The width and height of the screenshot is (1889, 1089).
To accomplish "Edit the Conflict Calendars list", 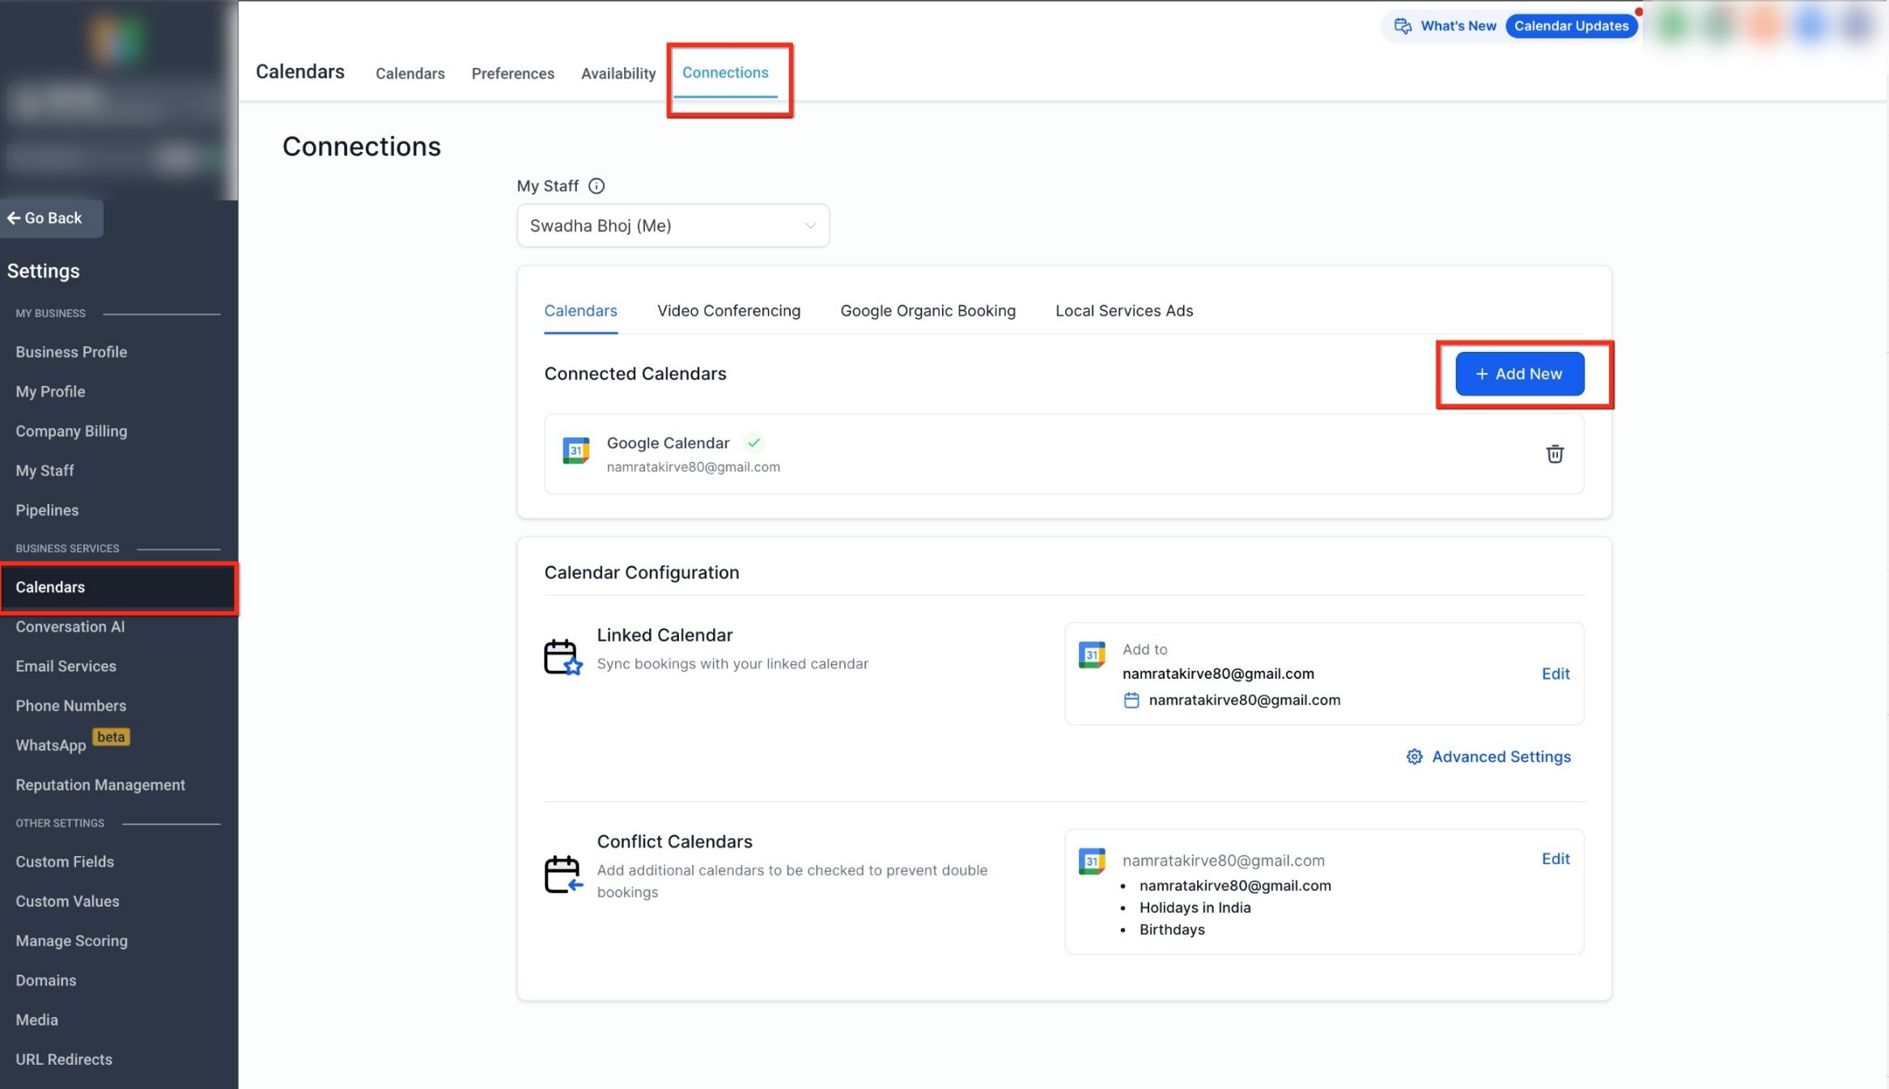I will coord(1555,859).
